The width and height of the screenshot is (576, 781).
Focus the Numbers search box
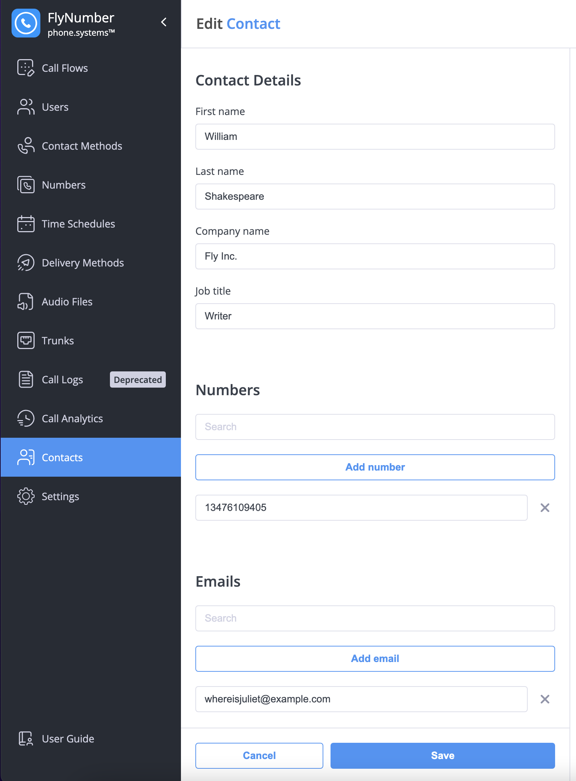pos(375,427)
